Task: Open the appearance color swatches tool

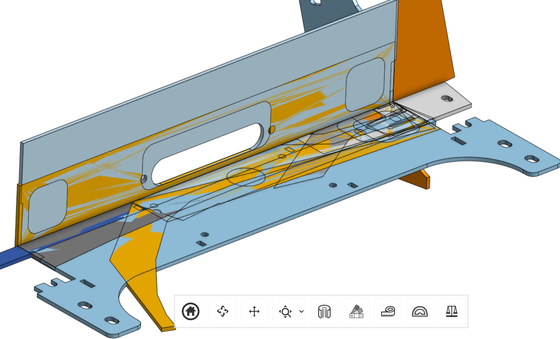Action: 356,311
